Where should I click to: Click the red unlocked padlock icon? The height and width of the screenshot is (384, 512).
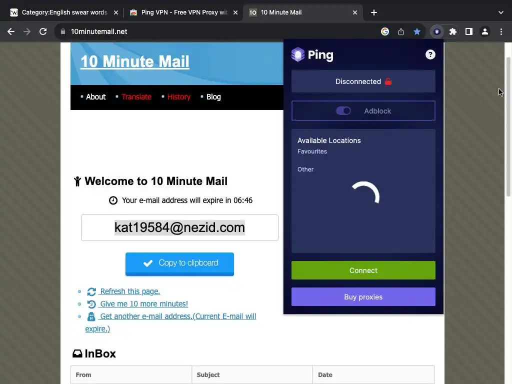point(388,81)
